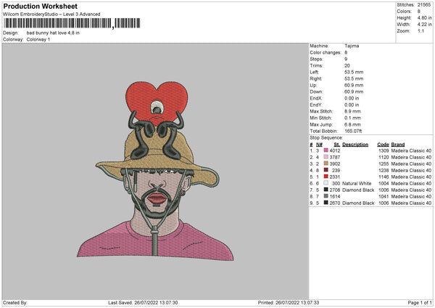This screenshot has width=435, height=308.
Task: Click the Zoom value '1:1'
Action: pyautogui.click(x=420, y=31)
